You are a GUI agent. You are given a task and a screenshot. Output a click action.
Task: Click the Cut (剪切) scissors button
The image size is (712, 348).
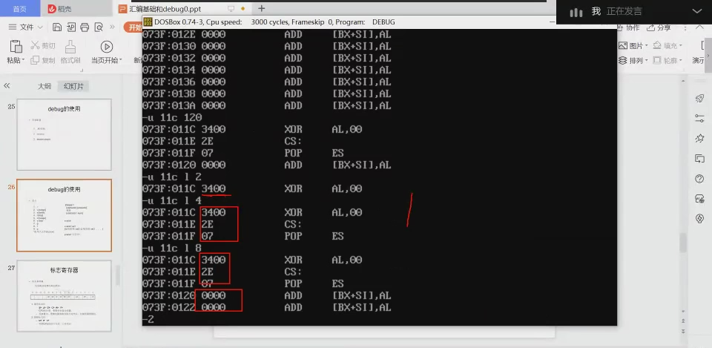pos(43,45)
